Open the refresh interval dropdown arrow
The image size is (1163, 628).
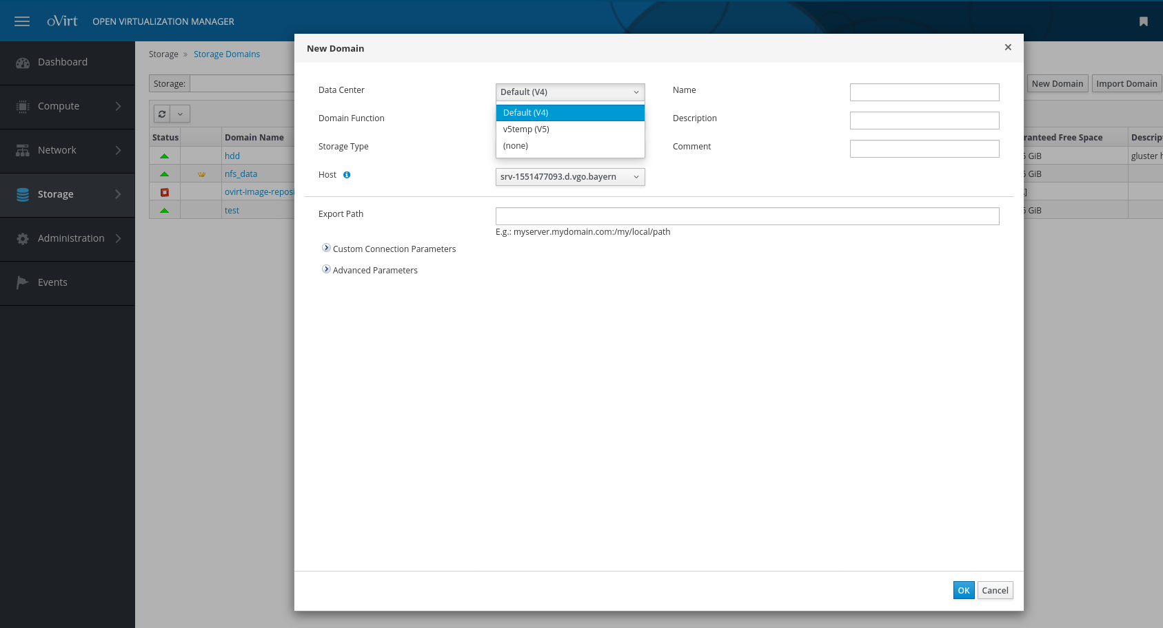coord(181,114)
